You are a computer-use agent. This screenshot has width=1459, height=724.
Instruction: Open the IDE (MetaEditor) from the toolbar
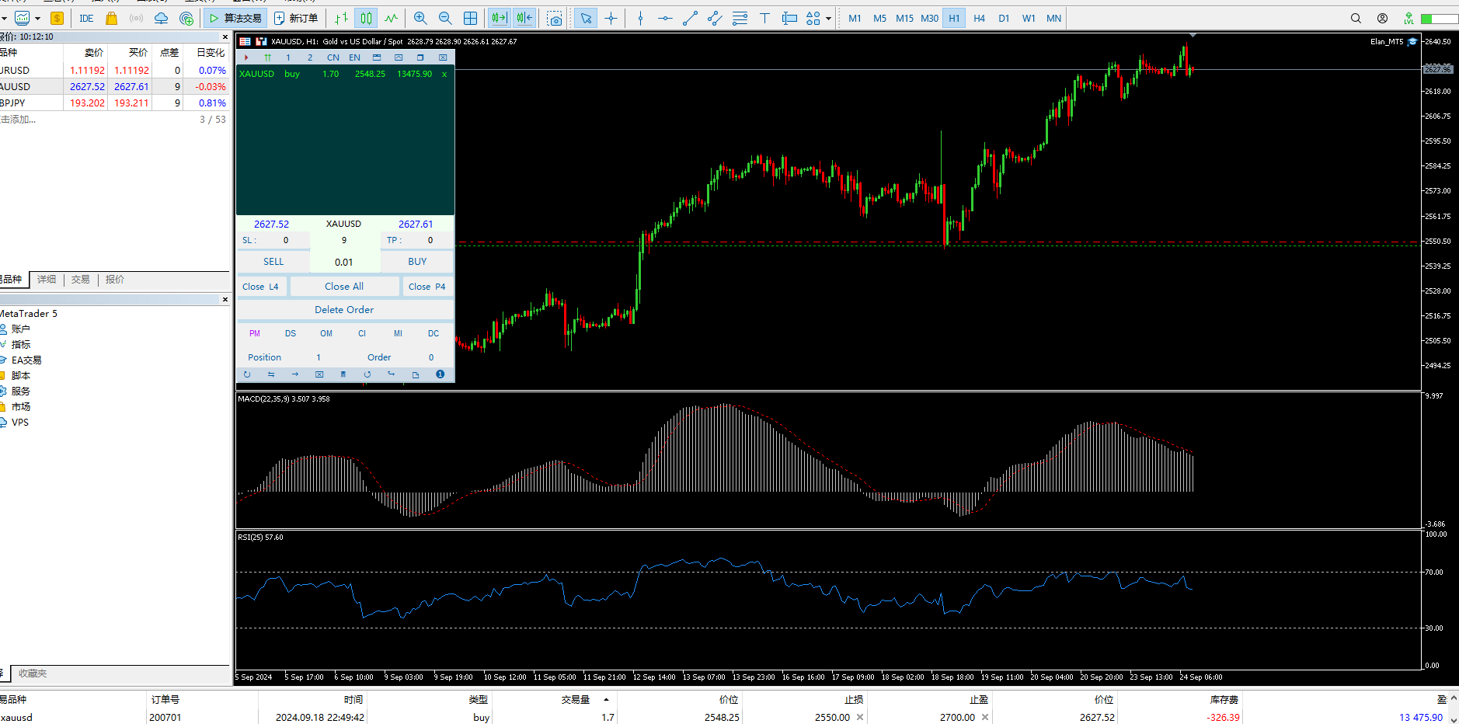86,18
